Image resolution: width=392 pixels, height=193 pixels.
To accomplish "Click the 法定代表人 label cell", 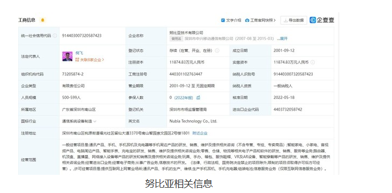I will point(39,57).
